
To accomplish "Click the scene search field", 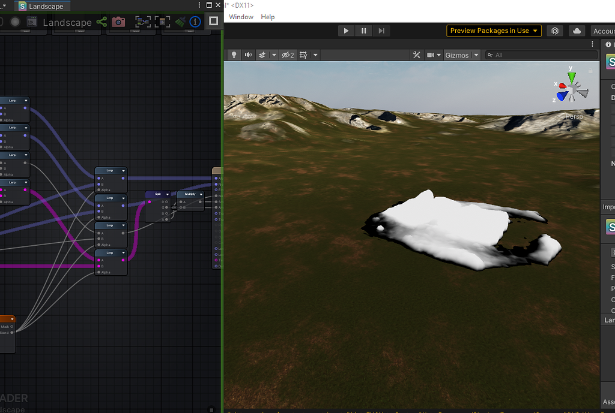I will (544, 55).
